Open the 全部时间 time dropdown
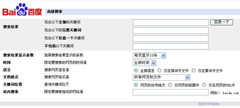 pos(144,63)
